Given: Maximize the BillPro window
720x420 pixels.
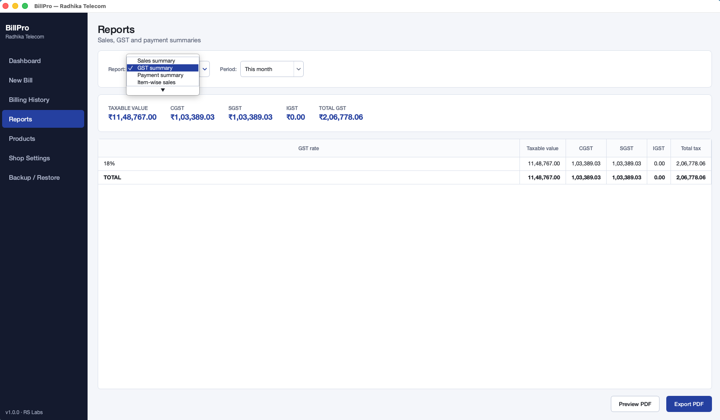Looking at the screenshot, I should pyautogui.click(x=25, y=6).
